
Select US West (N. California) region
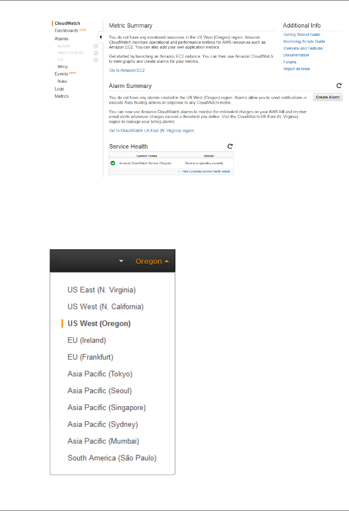pyautogui.click(x=106, y=307)
